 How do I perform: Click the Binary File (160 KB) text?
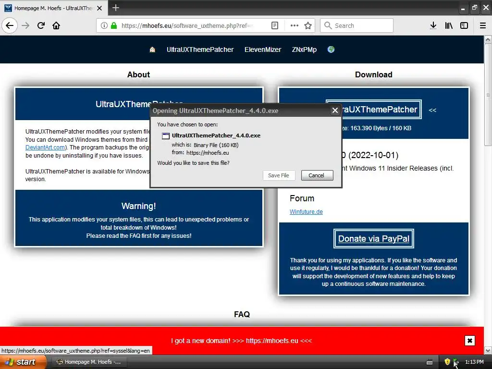click(x=216, y=145)
